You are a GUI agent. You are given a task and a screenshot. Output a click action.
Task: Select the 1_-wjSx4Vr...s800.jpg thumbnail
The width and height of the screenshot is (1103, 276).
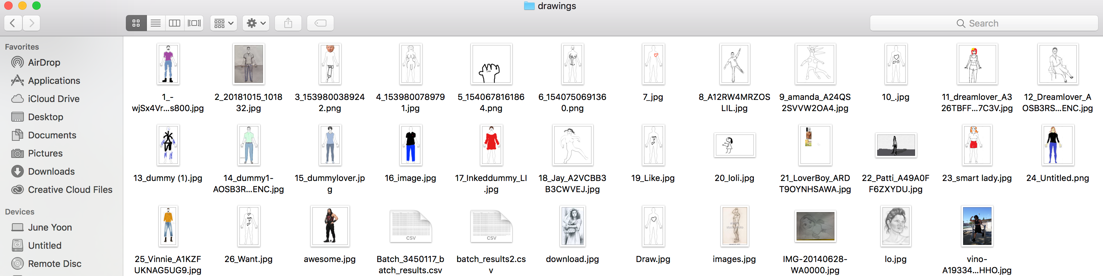(168, 64)
